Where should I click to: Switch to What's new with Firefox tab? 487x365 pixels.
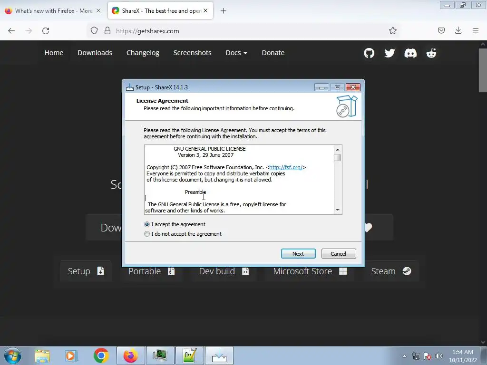(x=53, y=11)
